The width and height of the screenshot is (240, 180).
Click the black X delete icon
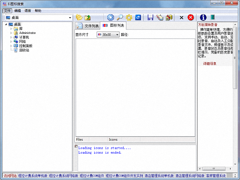tap(181, 18)
